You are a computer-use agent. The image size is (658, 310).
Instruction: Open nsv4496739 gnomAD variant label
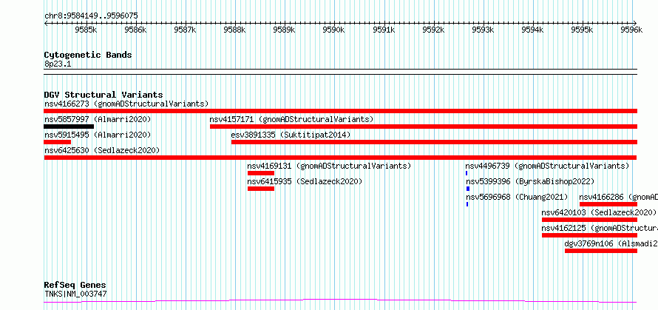[548, 166]
